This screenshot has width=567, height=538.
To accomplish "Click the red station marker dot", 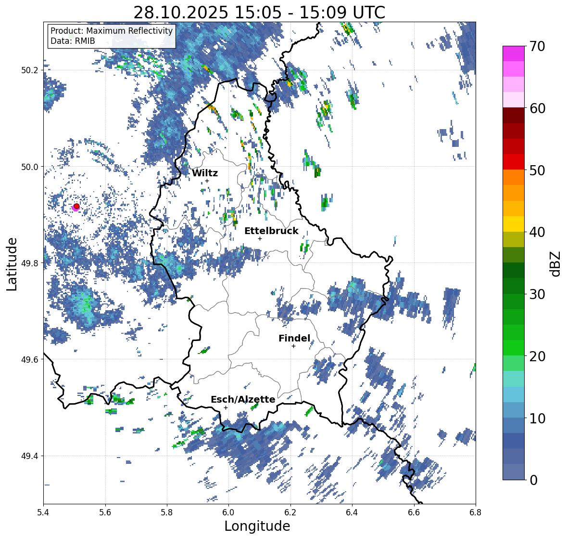I will click(x=76, y=206).
